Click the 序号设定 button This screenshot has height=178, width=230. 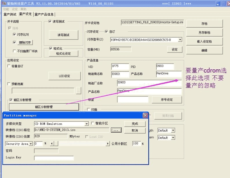click(167, 100)
